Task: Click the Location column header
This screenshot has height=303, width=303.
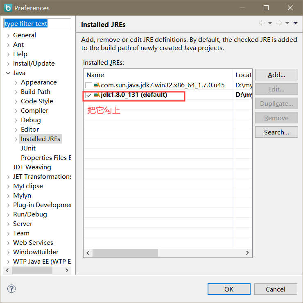Action: 243,75
